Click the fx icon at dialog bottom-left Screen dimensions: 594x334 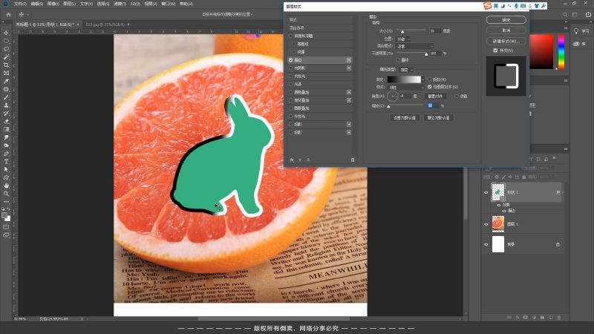click(x=292, y=160)
